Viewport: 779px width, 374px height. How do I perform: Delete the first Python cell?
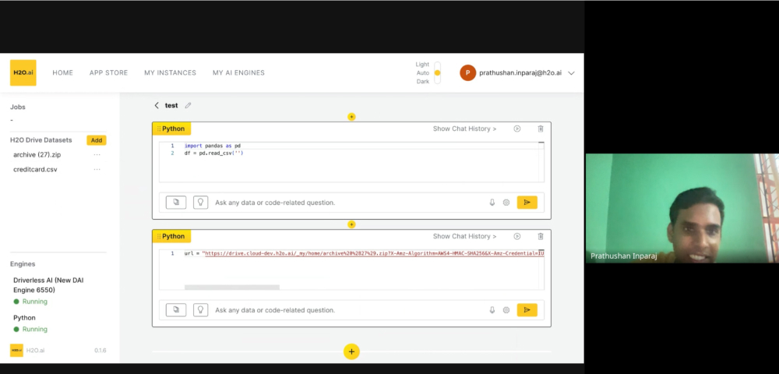coord(541,129)
